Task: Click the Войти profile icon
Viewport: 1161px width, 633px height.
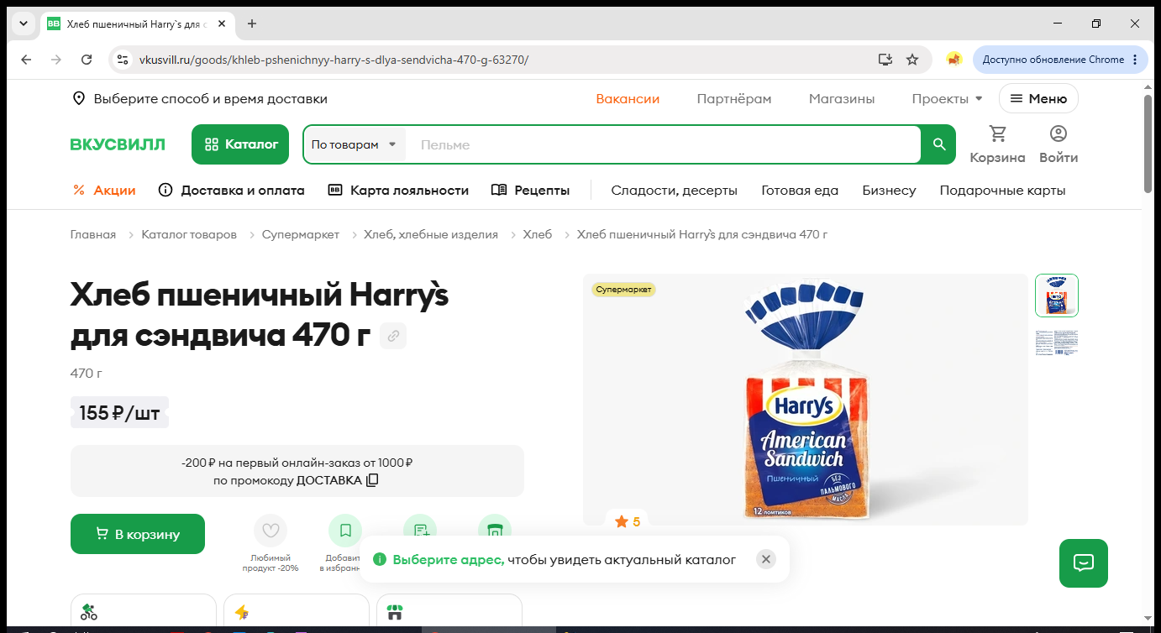Action: [1059, 144]
